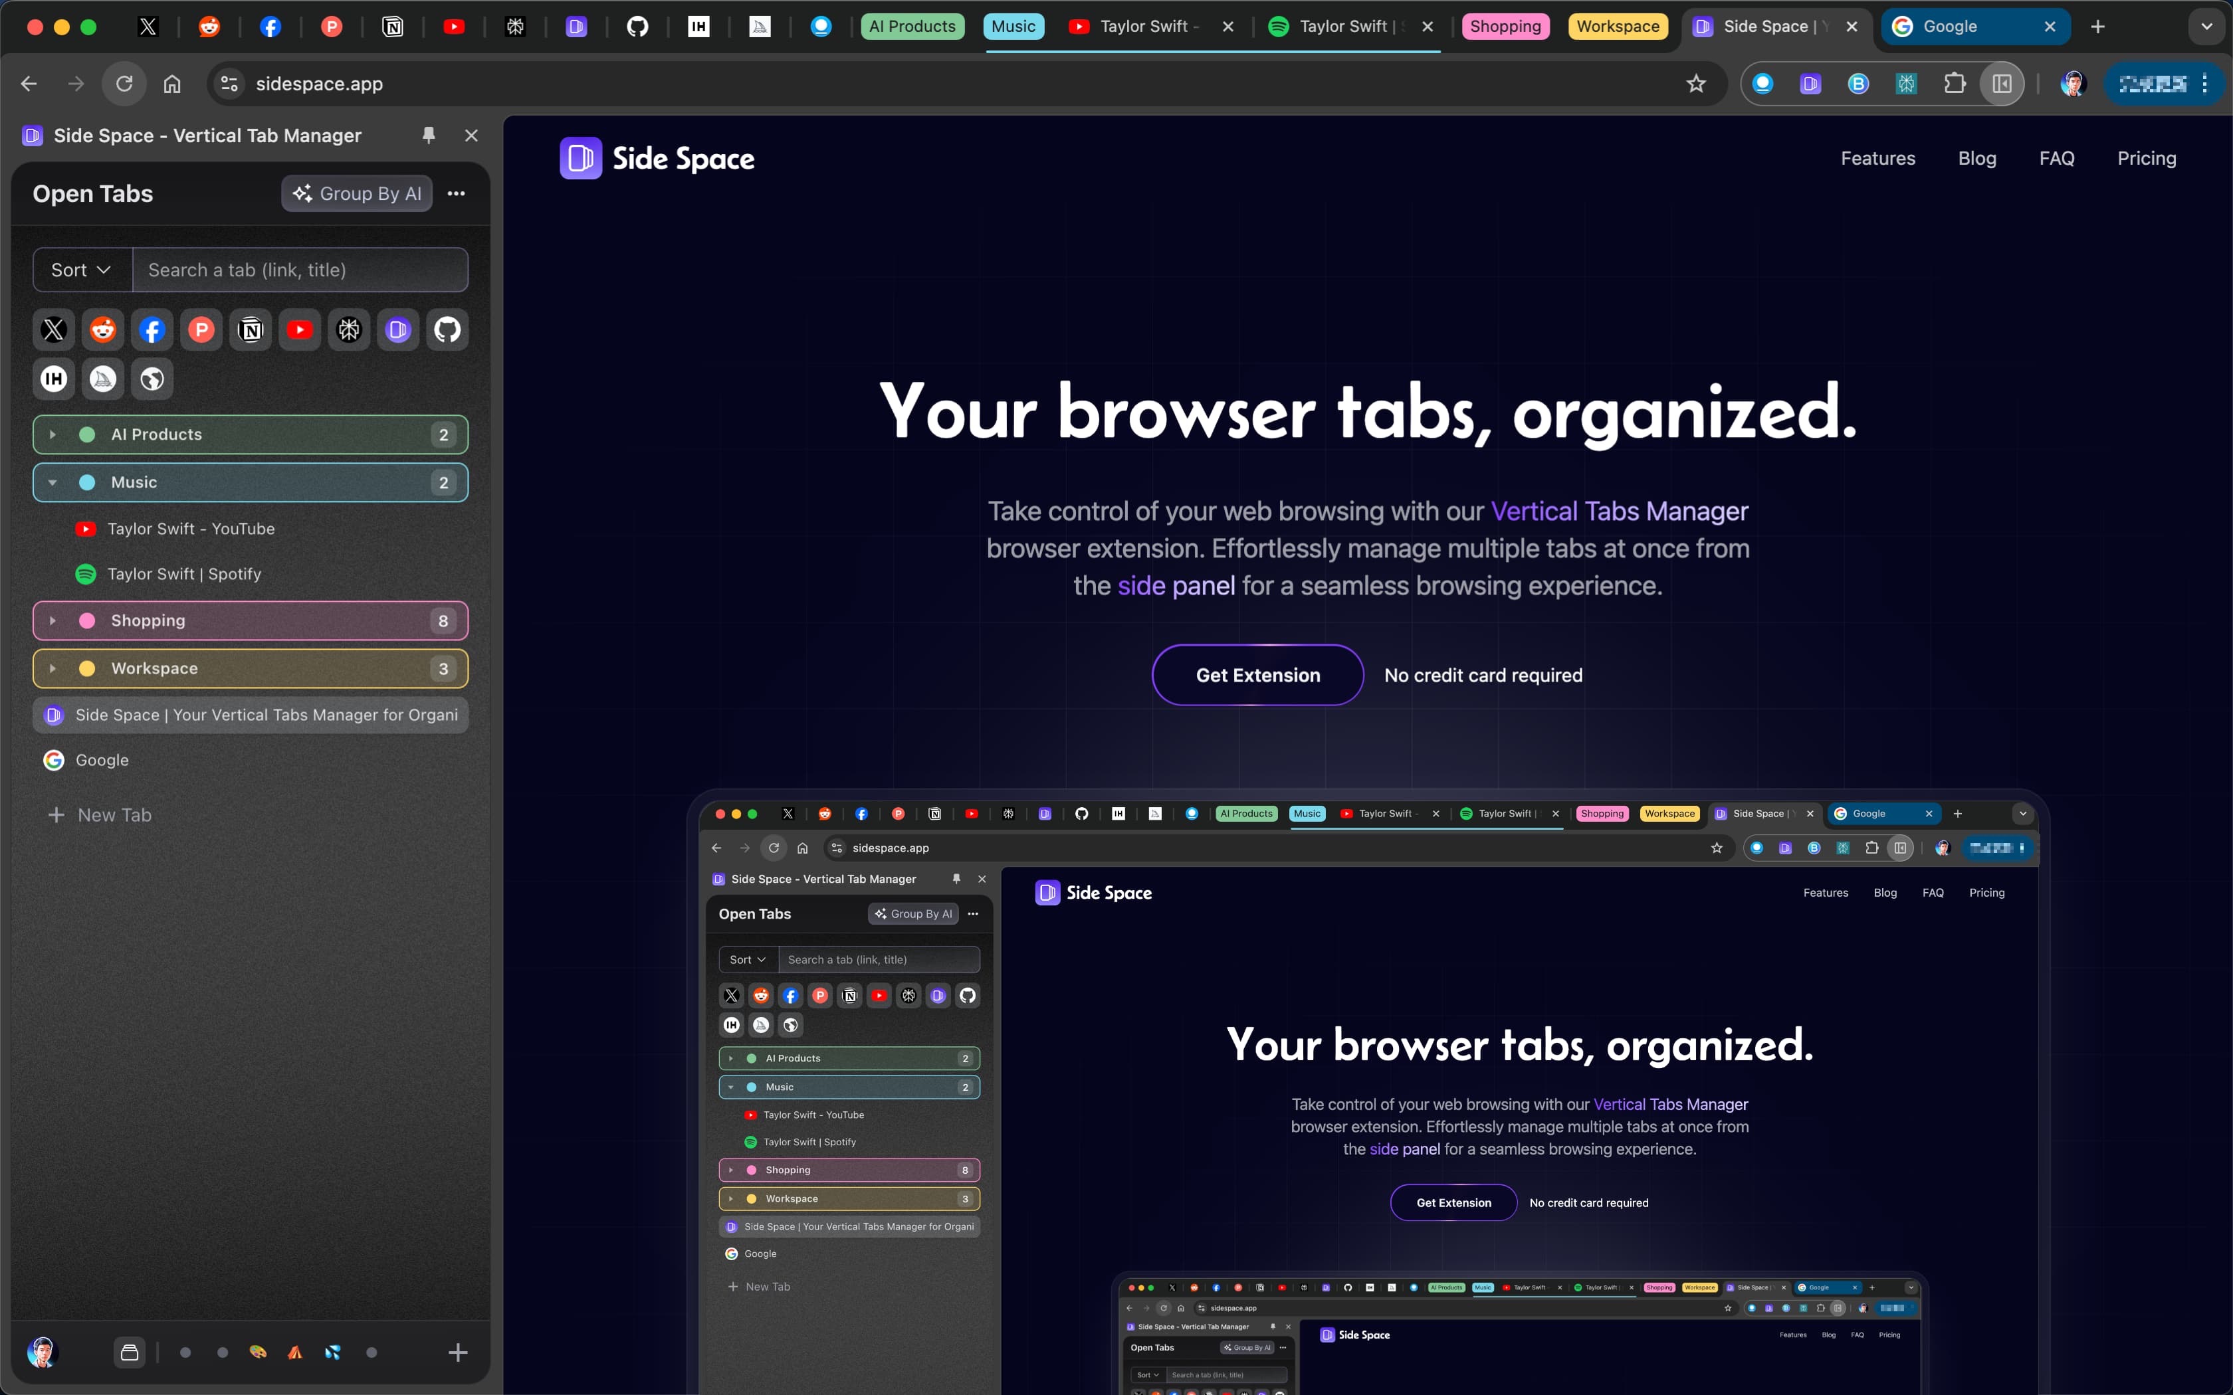This screenshot has height=1395, width=2233.
Task: Bookmark this page with the star icon
Action: [1696, 84]
